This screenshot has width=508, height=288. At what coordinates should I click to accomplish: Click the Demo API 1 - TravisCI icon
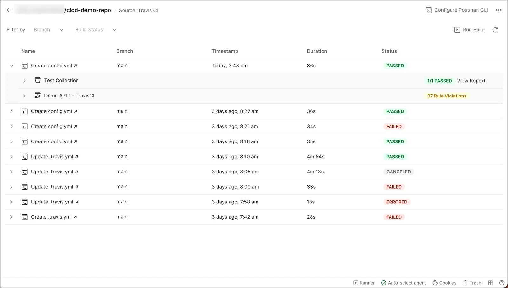(37, 96)
